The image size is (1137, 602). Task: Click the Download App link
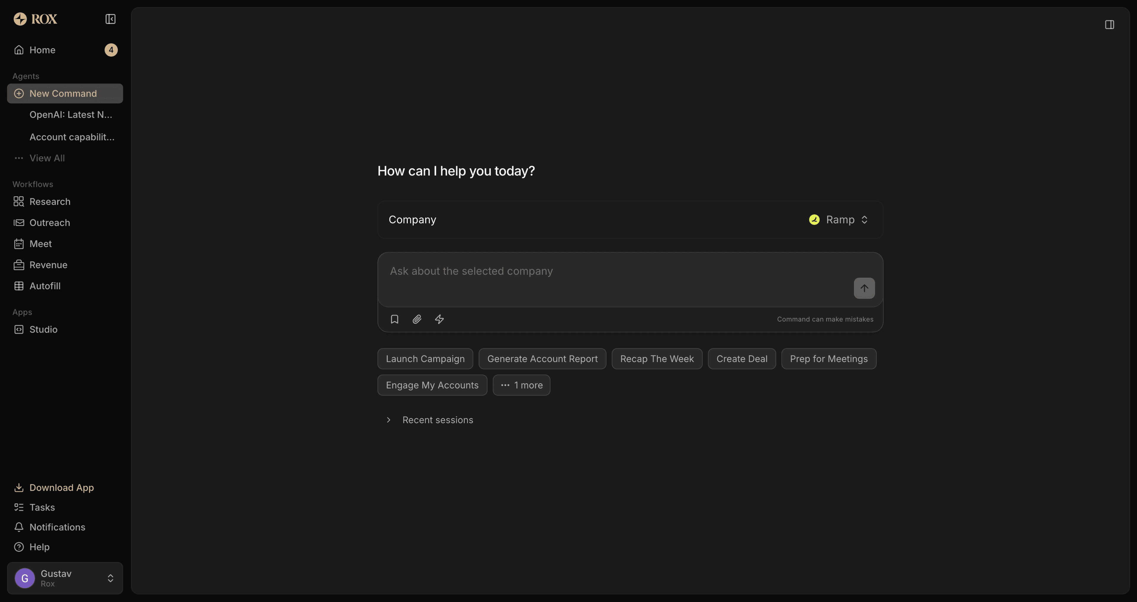tap(61, 488)
